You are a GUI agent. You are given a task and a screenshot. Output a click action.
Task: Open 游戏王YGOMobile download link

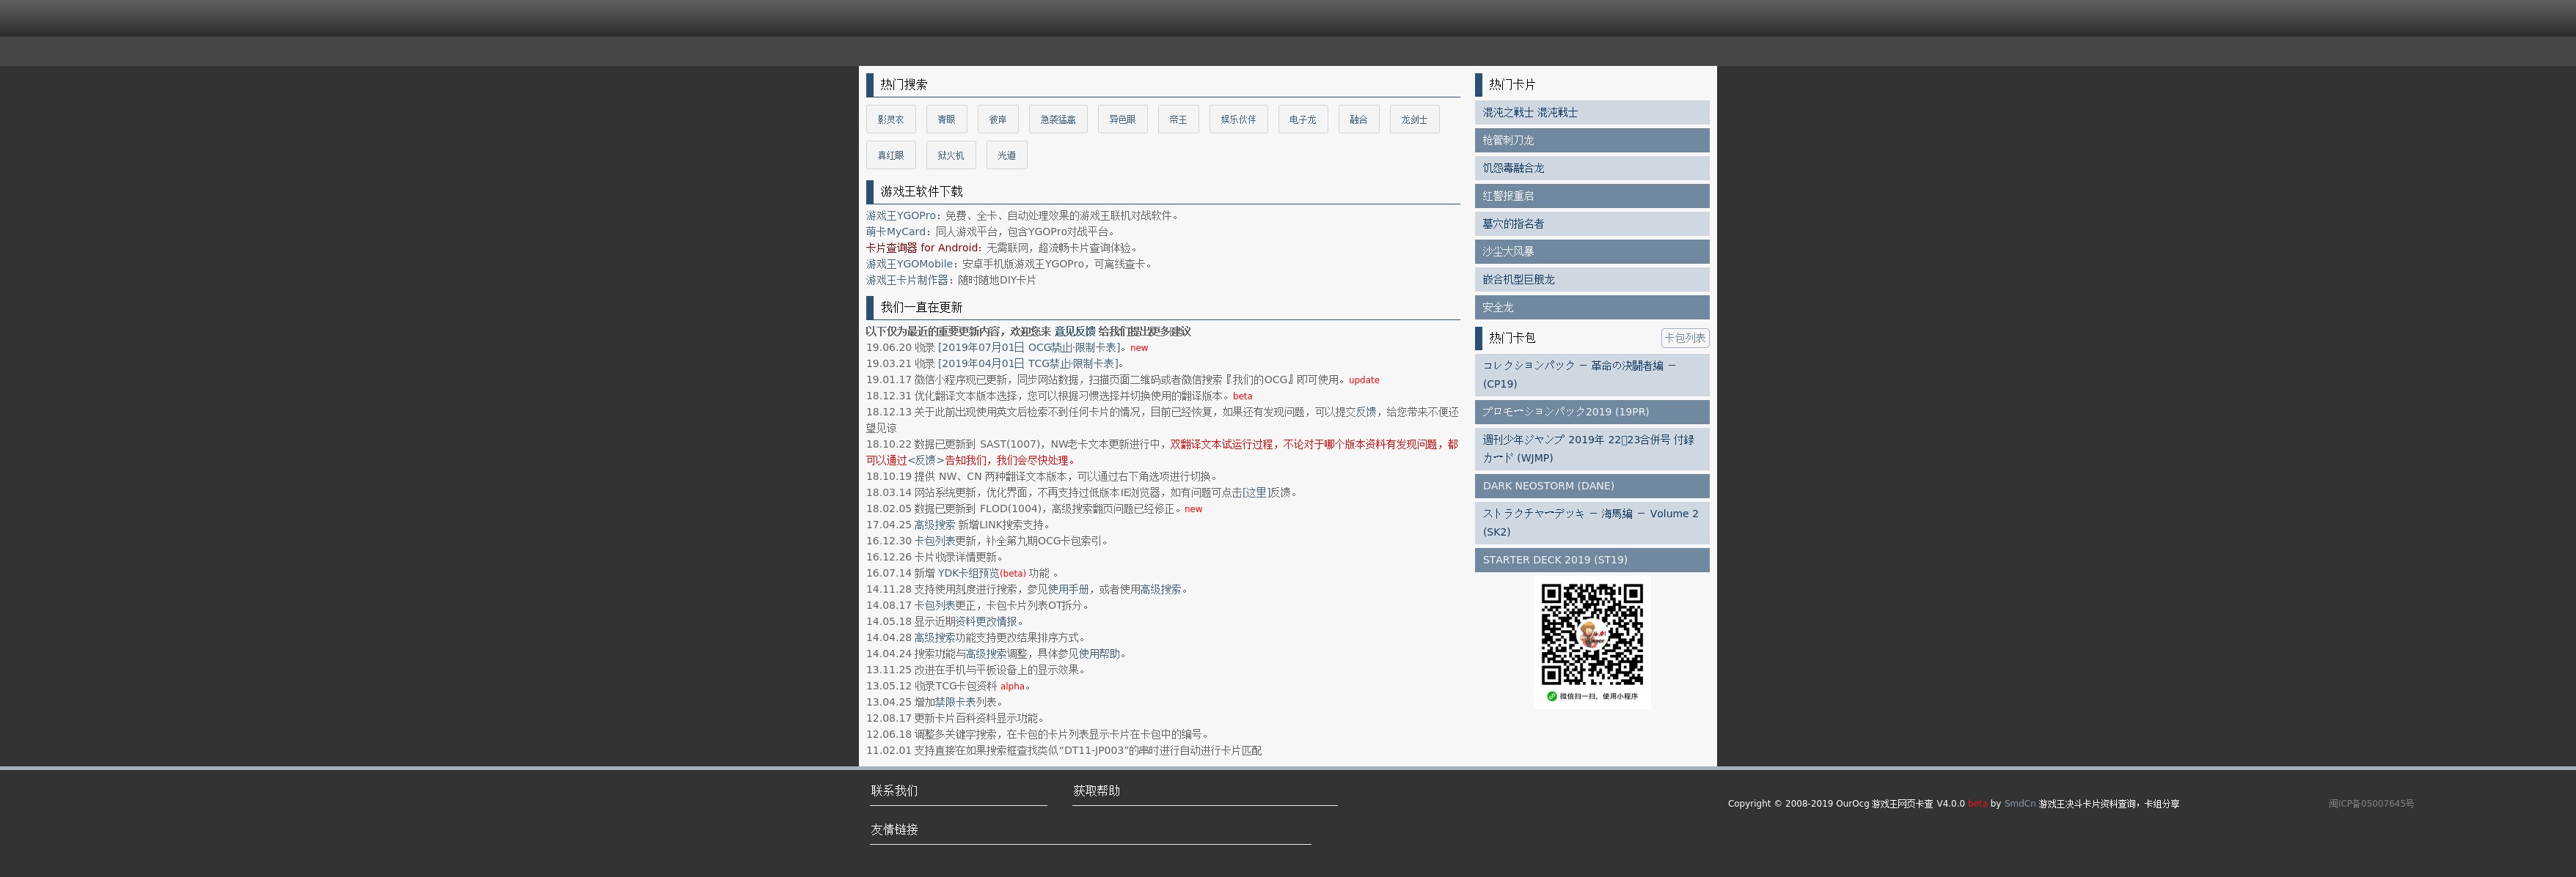pyautogui.click(x=910, y=264)
